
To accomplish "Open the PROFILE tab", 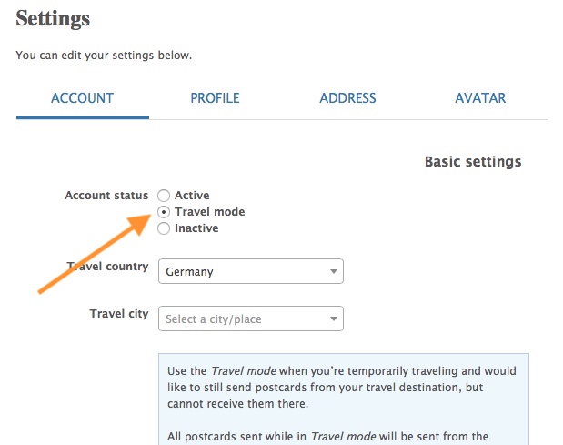I will coord(215,98).
